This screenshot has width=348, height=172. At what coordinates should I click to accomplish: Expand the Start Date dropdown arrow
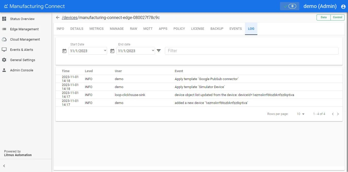pyautogui.click(x=105, y=51)
